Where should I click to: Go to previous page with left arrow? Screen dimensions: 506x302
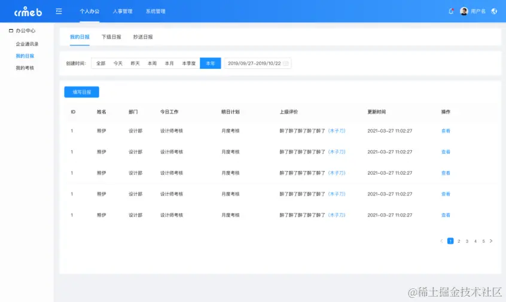coord(441,241)
